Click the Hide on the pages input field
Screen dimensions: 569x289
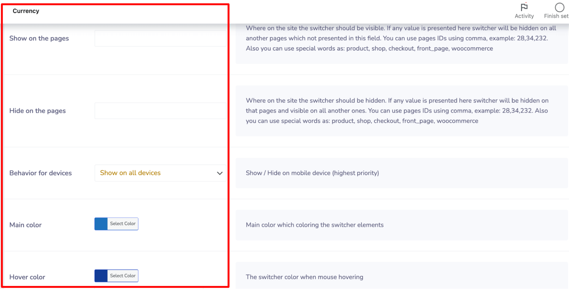160,111
